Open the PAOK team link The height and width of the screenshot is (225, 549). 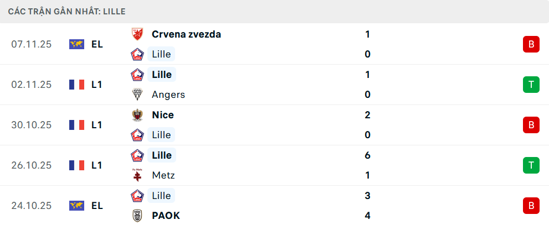pyautogui.click(x=166, y=216)
